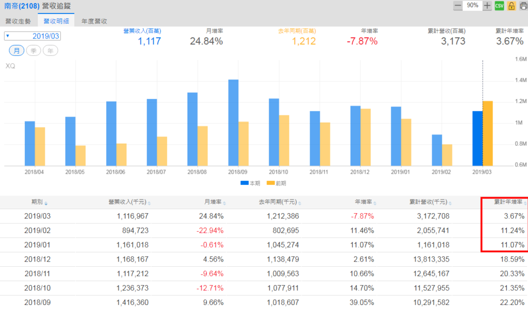The width and height of the screenshot is (528, 309).
Task: Click revenue value 894,723
Action: pyautogui.click(x=136, y=231)
